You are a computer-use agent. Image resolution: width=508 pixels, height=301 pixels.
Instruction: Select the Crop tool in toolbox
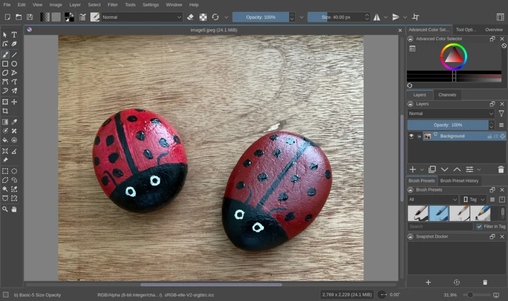tap(5, 111)
